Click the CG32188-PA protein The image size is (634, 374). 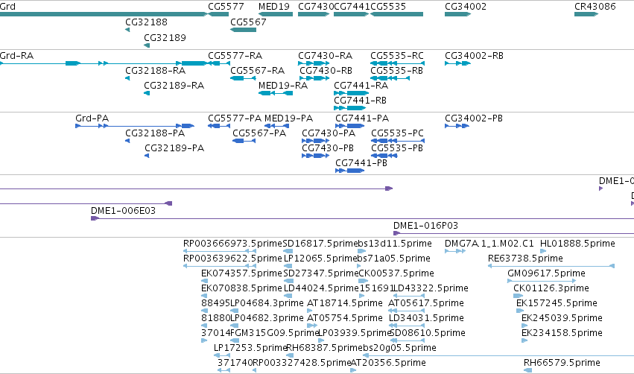127,141
